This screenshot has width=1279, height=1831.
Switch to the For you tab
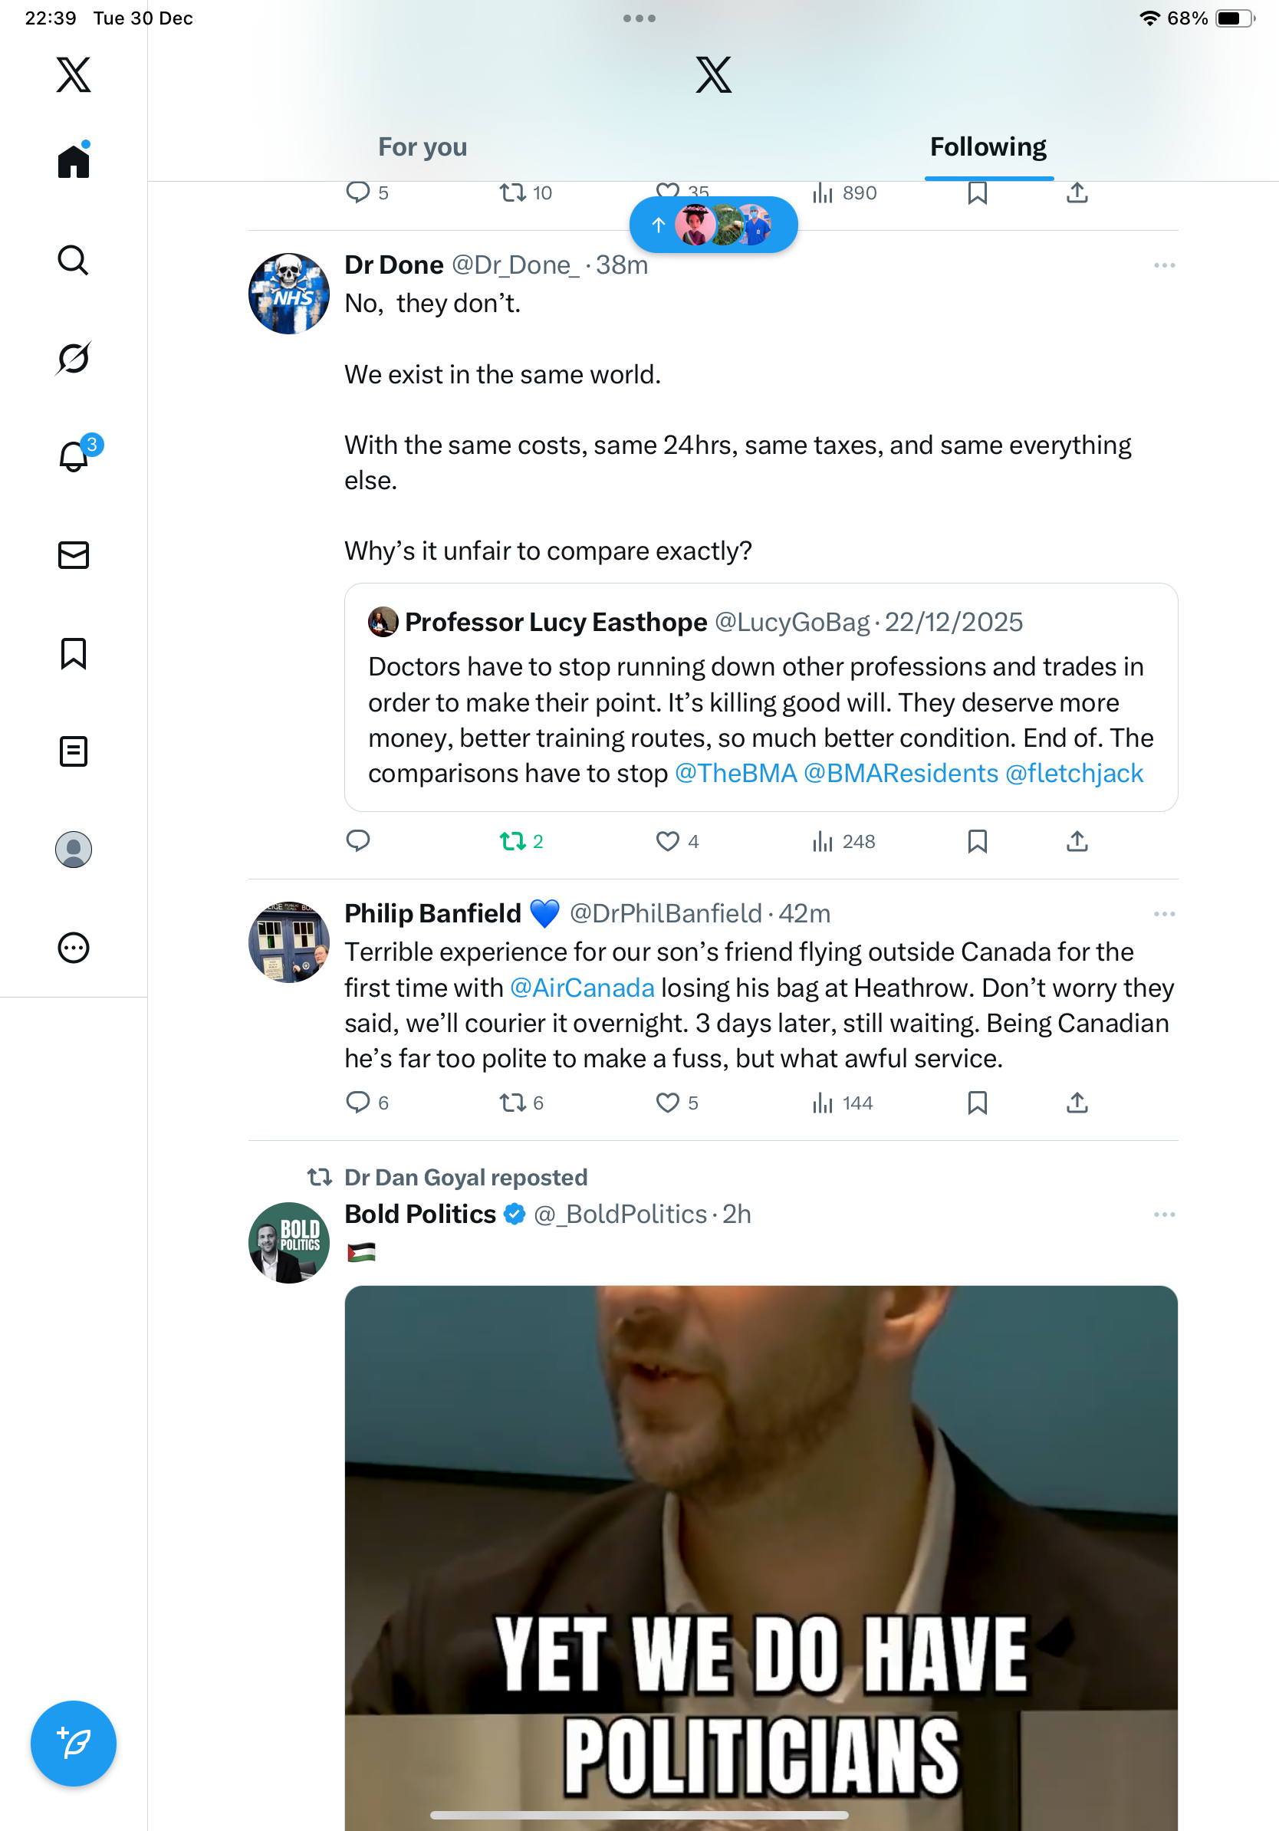tap(422, 146)
